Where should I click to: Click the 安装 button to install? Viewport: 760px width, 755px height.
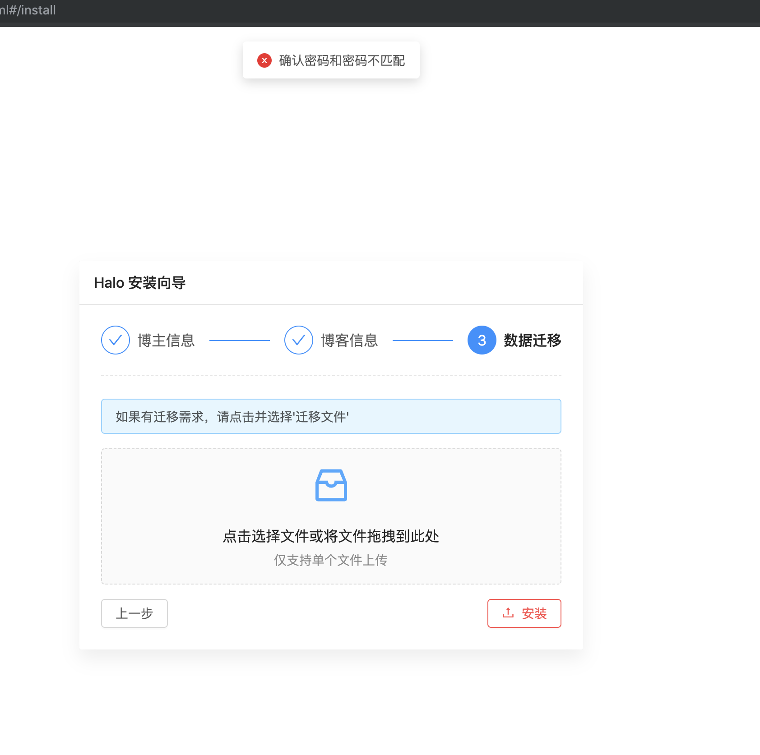point(524,613)
